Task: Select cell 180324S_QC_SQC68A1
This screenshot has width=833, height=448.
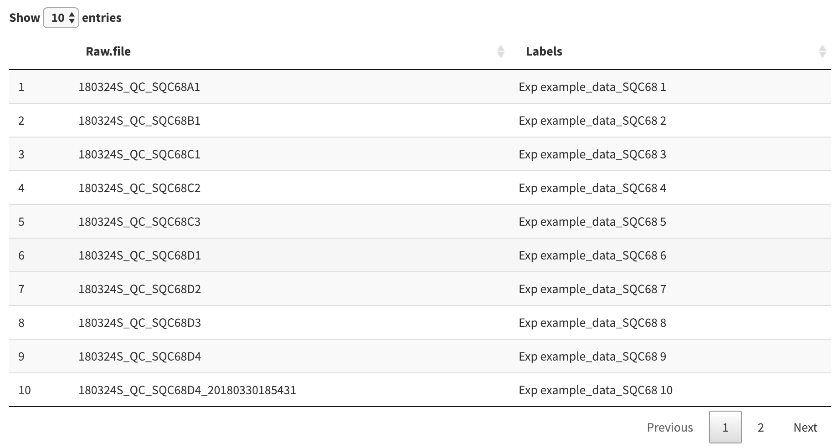Action: [x=139, y=87]
